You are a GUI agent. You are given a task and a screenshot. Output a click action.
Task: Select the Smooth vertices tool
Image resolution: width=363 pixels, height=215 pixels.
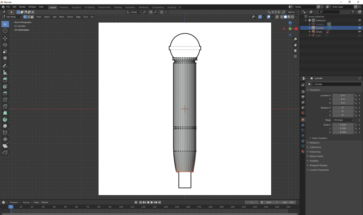5,126
